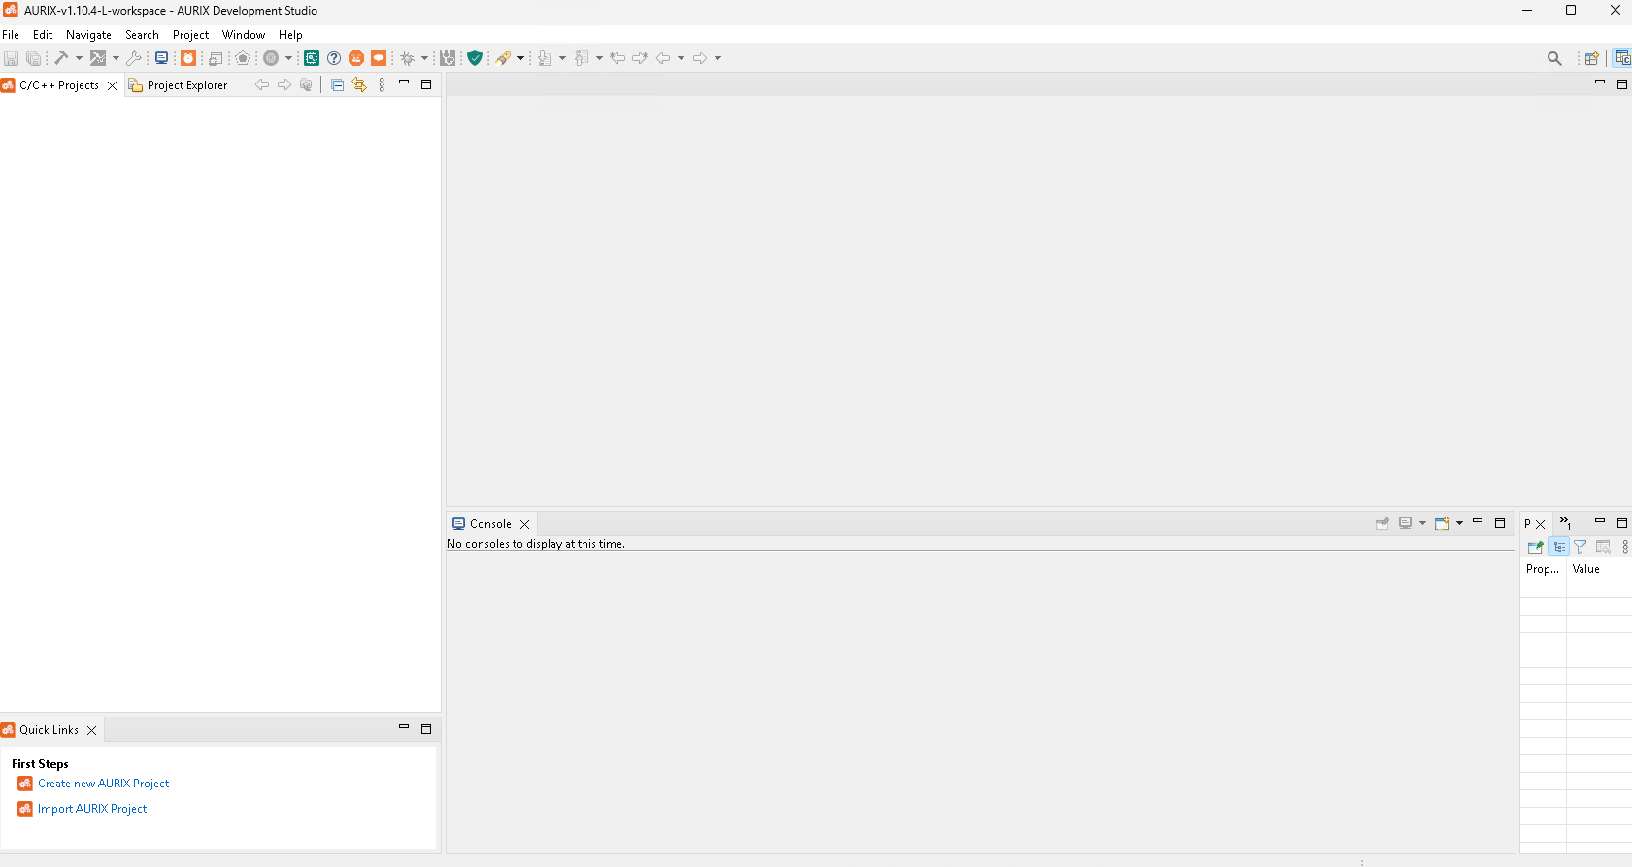This screenshot has height=867, width=1632.
Task: Open the Forward navigation history dropdown
Action: tap(717, 58)
